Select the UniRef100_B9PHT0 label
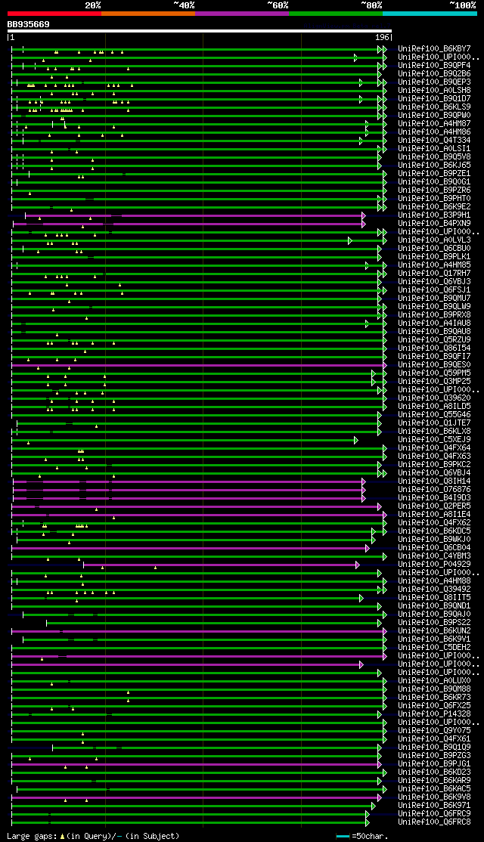The width and height of the screenshot is (484, 842). [x=435, y=198]
